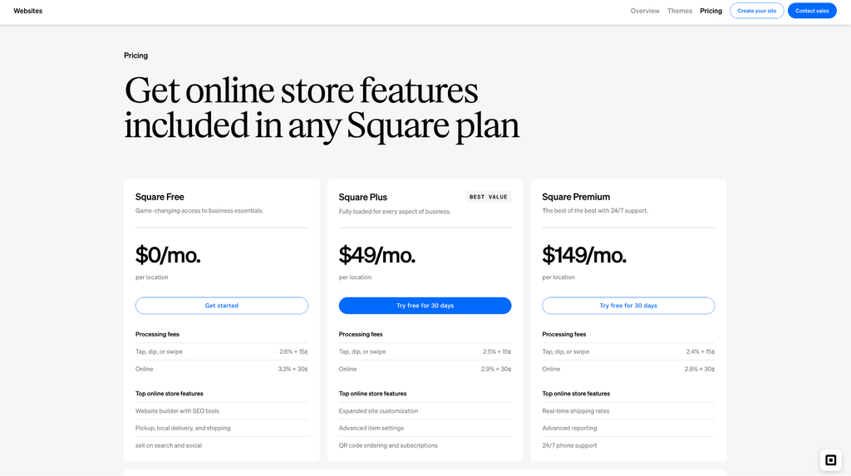Start Square Premium 30-day free trial

click(x=628, y=306)
